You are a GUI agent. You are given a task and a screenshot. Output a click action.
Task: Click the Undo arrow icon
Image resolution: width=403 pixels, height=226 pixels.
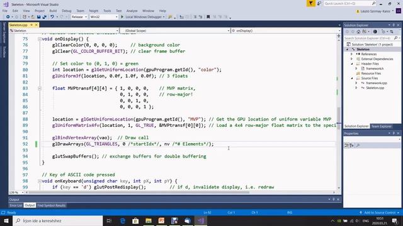click(x=52, y=17)
